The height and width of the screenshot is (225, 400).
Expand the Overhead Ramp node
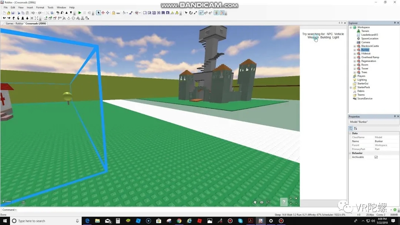(354, 57)
